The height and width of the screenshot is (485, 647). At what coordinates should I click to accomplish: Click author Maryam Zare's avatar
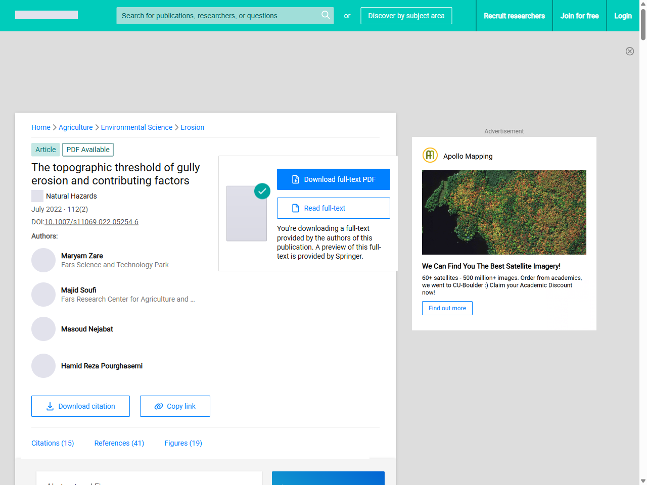coord(43,260)
